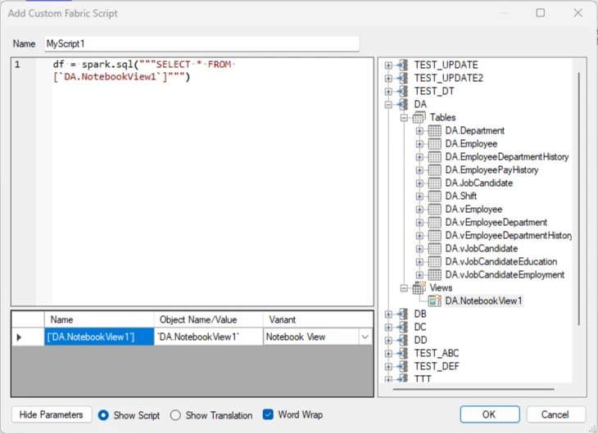
Task: Click the DA.EmployeeDepartmentHistory table icon
Action: click(x=434, y=156)
